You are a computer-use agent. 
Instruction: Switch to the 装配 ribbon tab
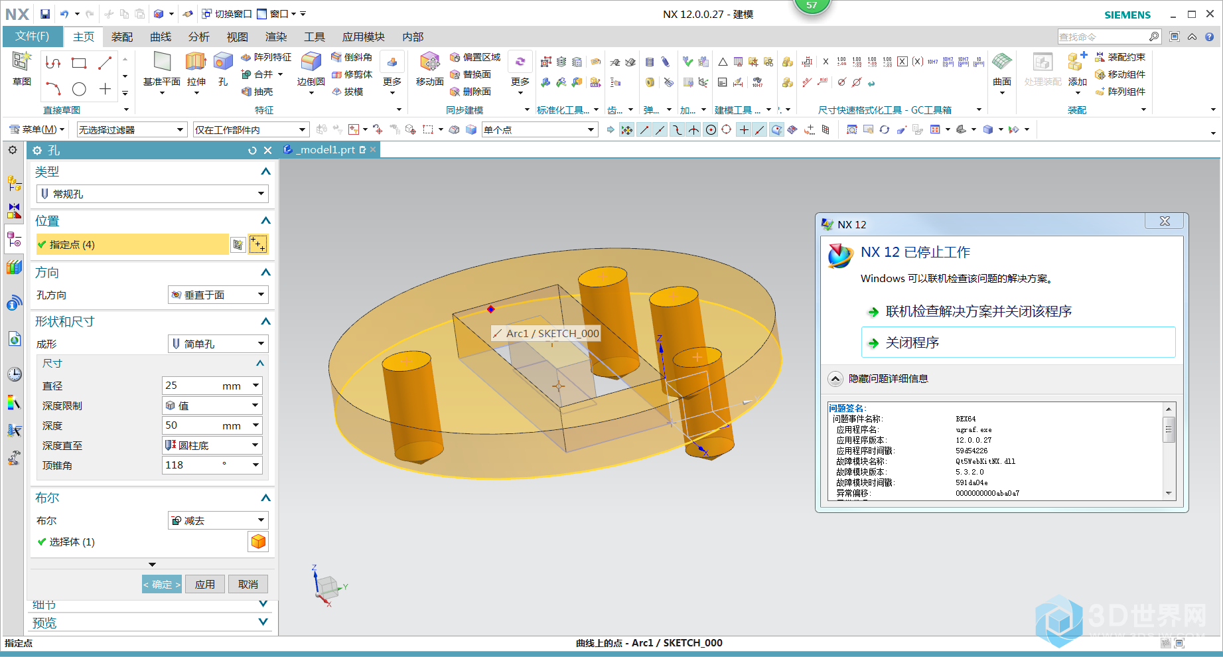coord(122,37)
